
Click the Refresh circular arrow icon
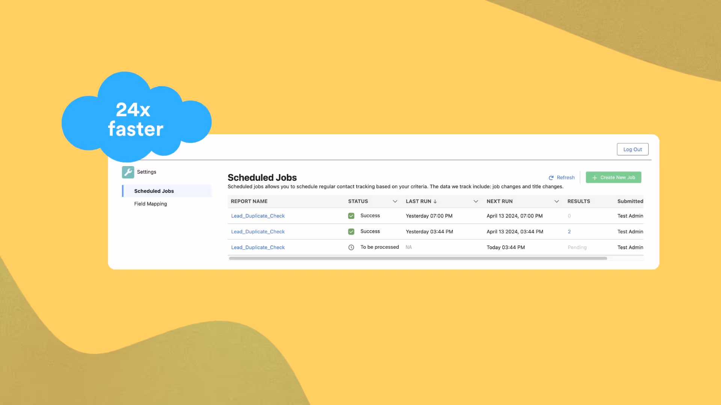(551, 178)
